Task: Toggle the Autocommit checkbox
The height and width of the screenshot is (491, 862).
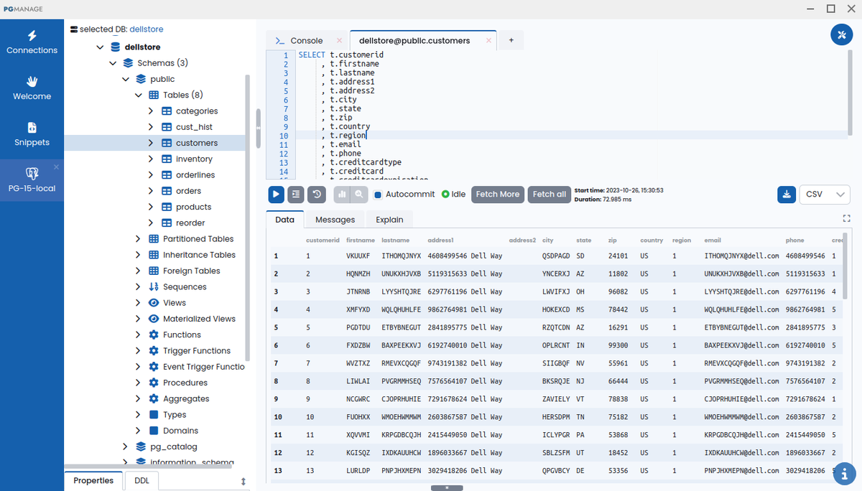Action: tap(379, 195)
